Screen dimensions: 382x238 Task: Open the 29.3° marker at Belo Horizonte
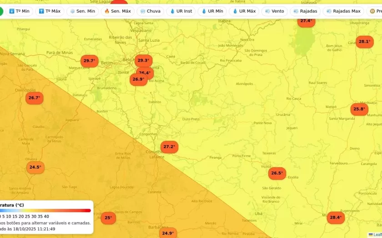click(143, 60)
